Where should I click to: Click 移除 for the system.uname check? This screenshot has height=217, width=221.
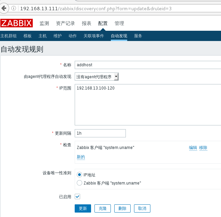tap(203, 148)
